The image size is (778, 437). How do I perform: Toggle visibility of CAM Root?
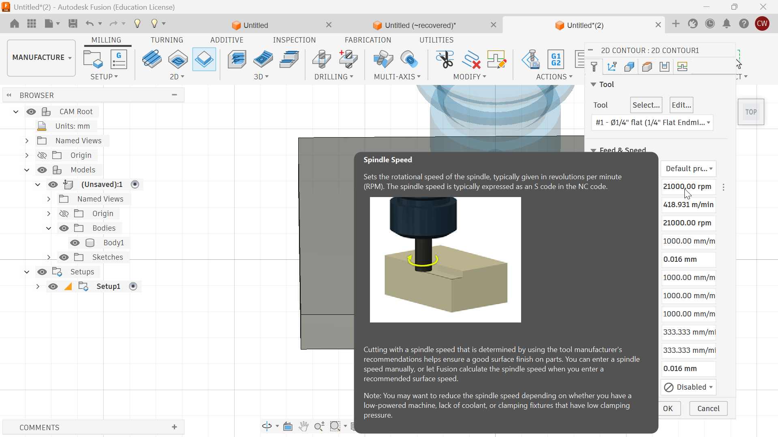point(31,112)
